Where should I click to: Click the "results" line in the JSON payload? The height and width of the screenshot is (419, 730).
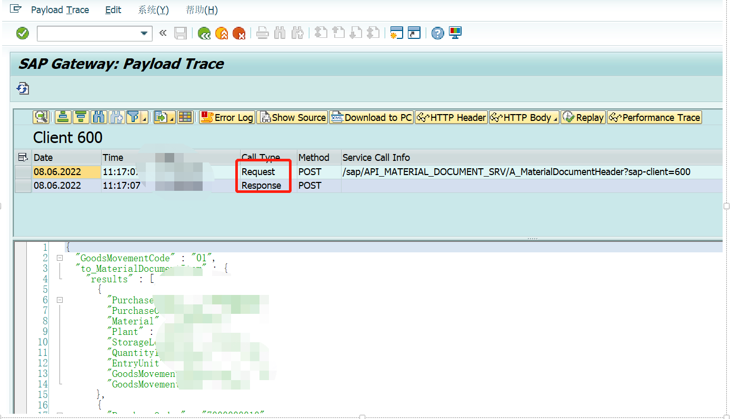click(x=120, y=279)
